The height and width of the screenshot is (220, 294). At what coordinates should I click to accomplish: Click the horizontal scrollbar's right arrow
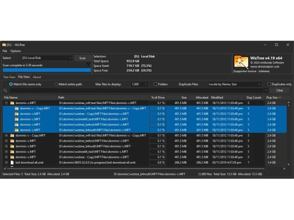pyautogui.click(x=284, y=168)
